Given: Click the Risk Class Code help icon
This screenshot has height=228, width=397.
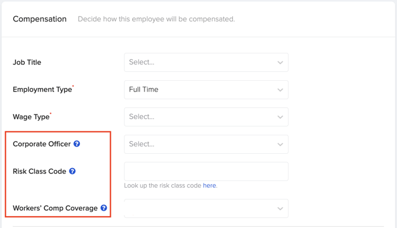Looking at the screenshot, I should click(x=72, y=171).
